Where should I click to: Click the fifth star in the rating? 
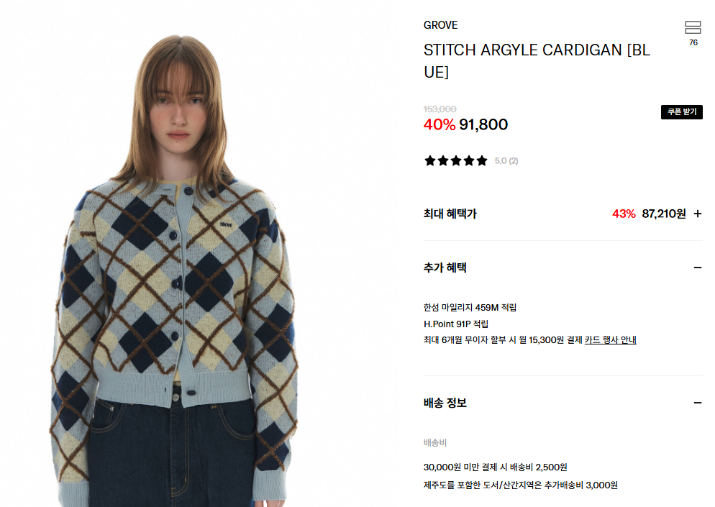coord(482,160)
